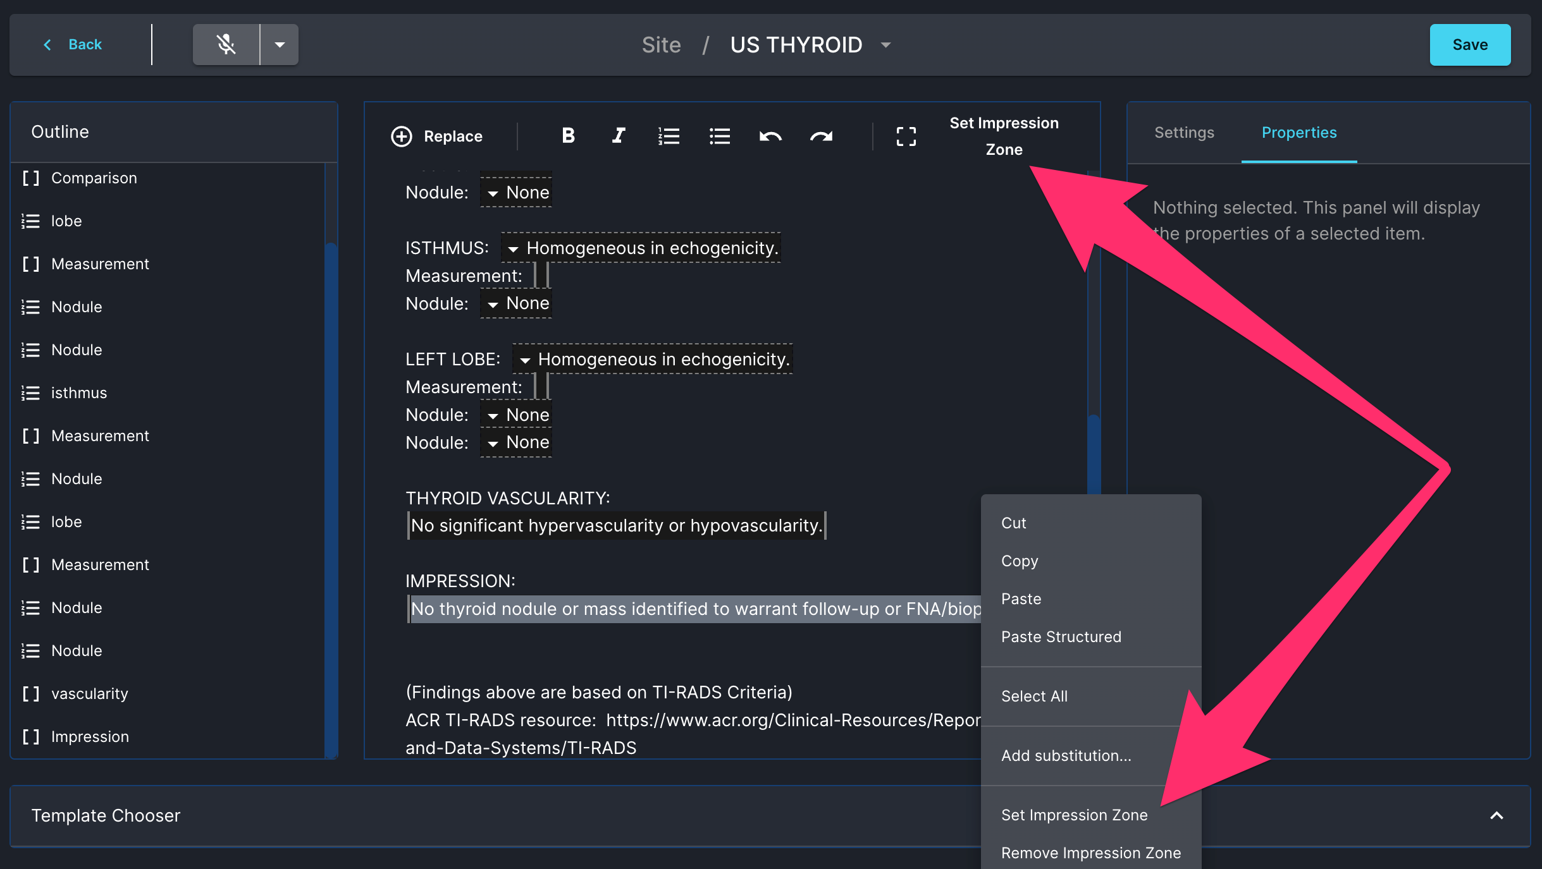Viewport: 1542px width, 869px height.
Task: Choose Select All from the context menu
Action: coord(1091,696)
